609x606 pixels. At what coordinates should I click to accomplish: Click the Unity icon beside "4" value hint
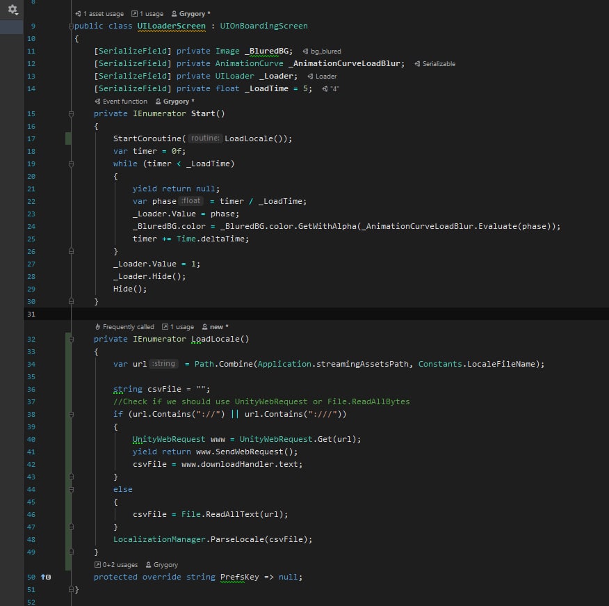(325, 88)
